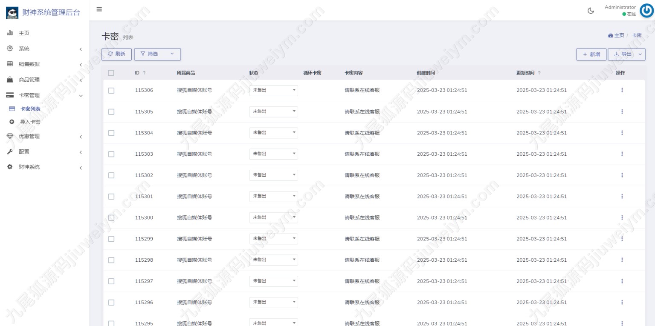Image resolution: width=655 pixels, height=326 pixels.
Task: Click the 导入卡密 plus icon in sidebar
Action: [12, 122]
